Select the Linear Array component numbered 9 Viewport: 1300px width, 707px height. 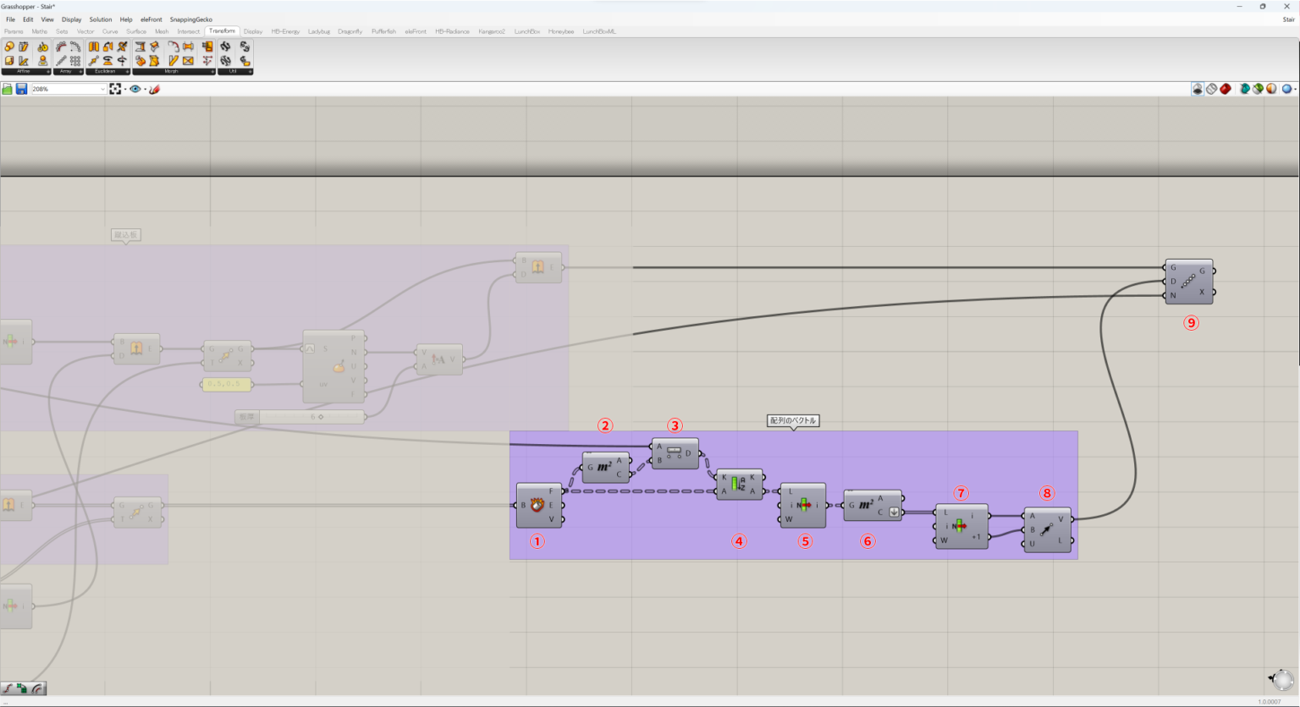pos(1188,282)
